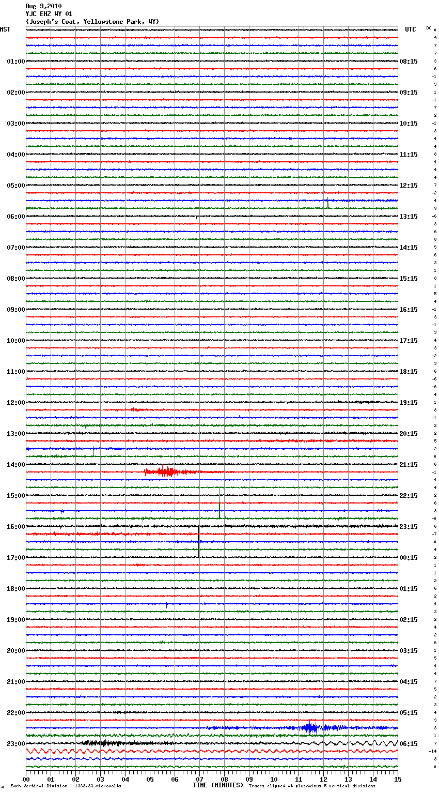Click minute tick label "05" on bottom axis
439x793 pixels.
150,779
